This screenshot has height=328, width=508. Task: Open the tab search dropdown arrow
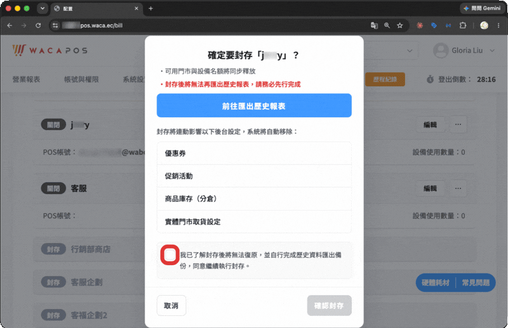click(43, 8)
